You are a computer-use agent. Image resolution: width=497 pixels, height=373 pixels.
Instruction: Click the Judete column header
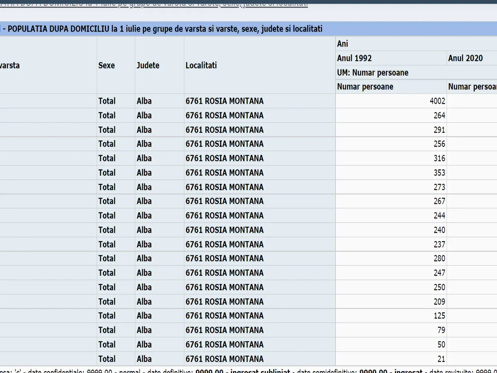(148, 65)
